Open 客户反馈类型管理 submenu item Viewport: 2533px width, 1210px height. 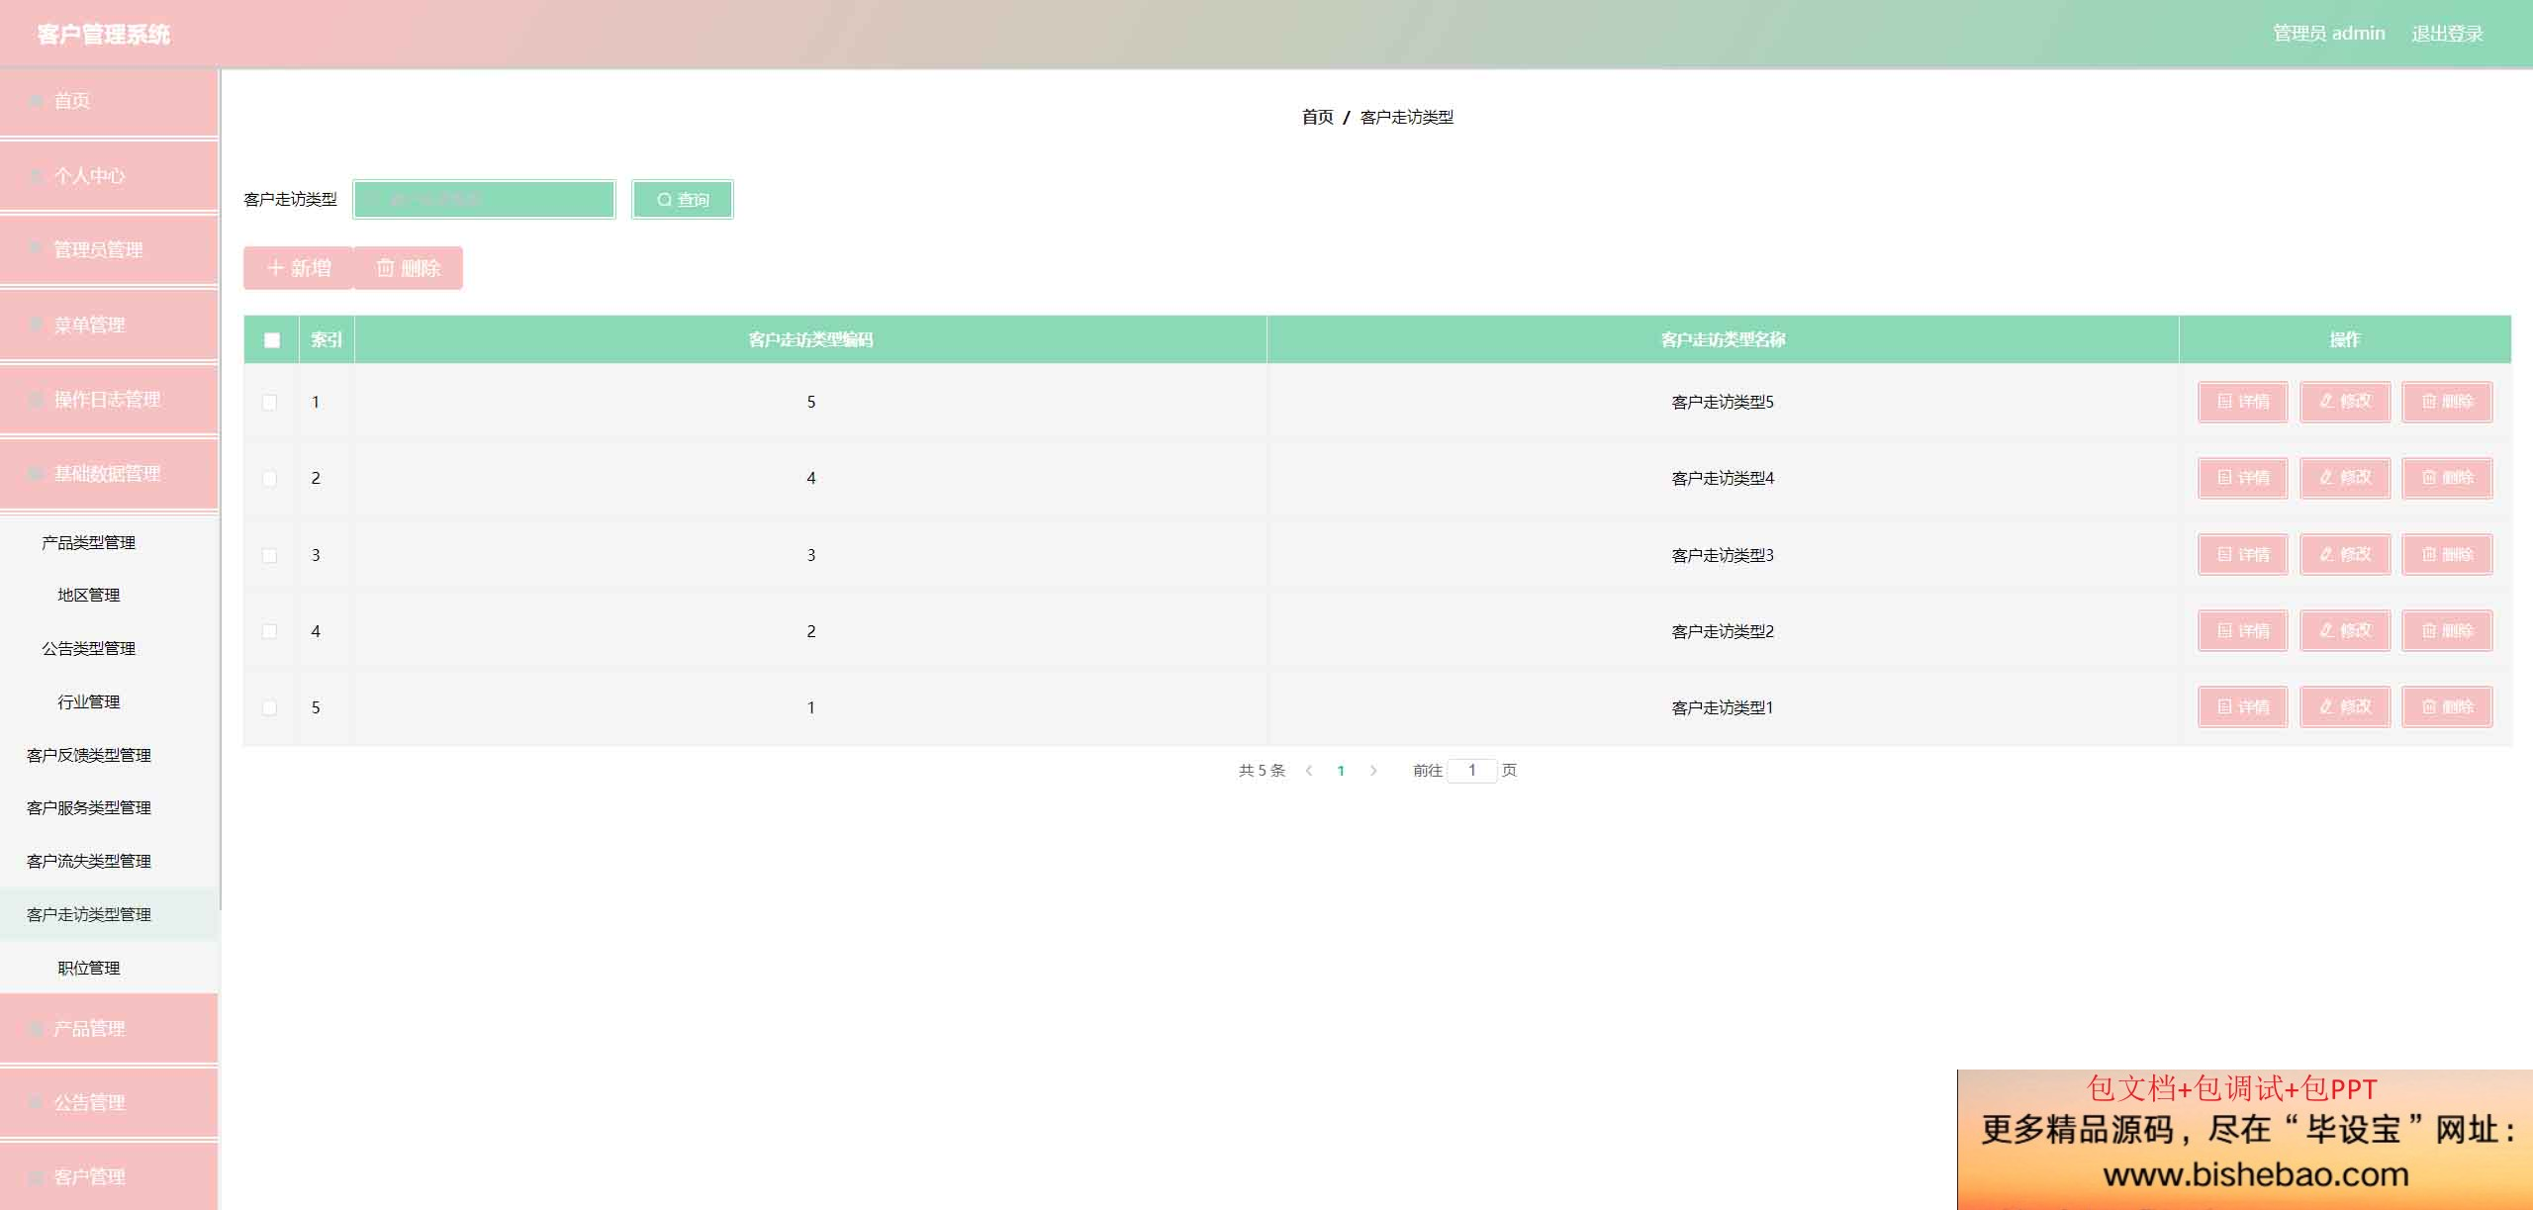[x=109, y=755]
